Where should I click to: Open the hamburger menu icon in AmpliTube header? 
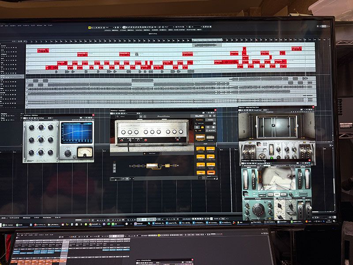point(214,116)
